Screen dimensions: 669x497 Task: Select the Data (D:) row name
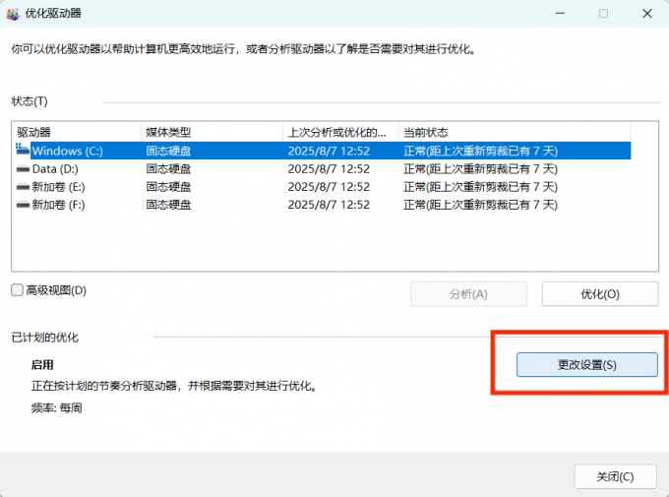[55, 169]
